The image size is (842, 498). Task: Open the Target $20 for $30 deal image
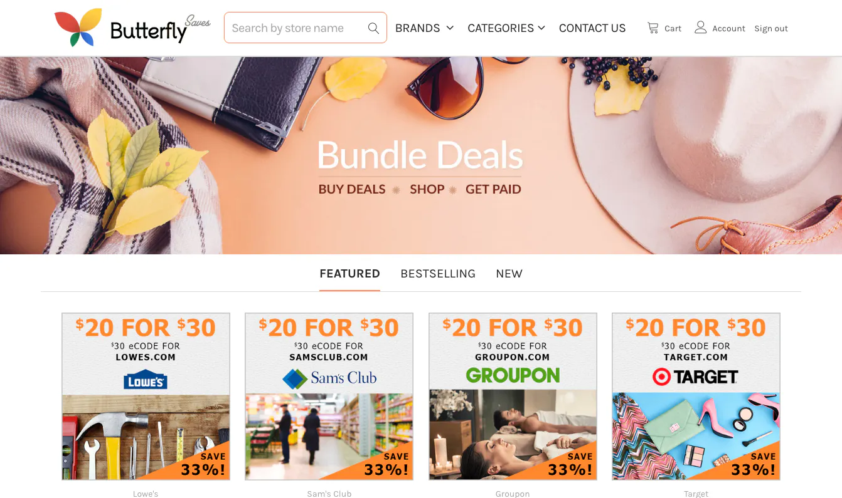click(696, 397)
